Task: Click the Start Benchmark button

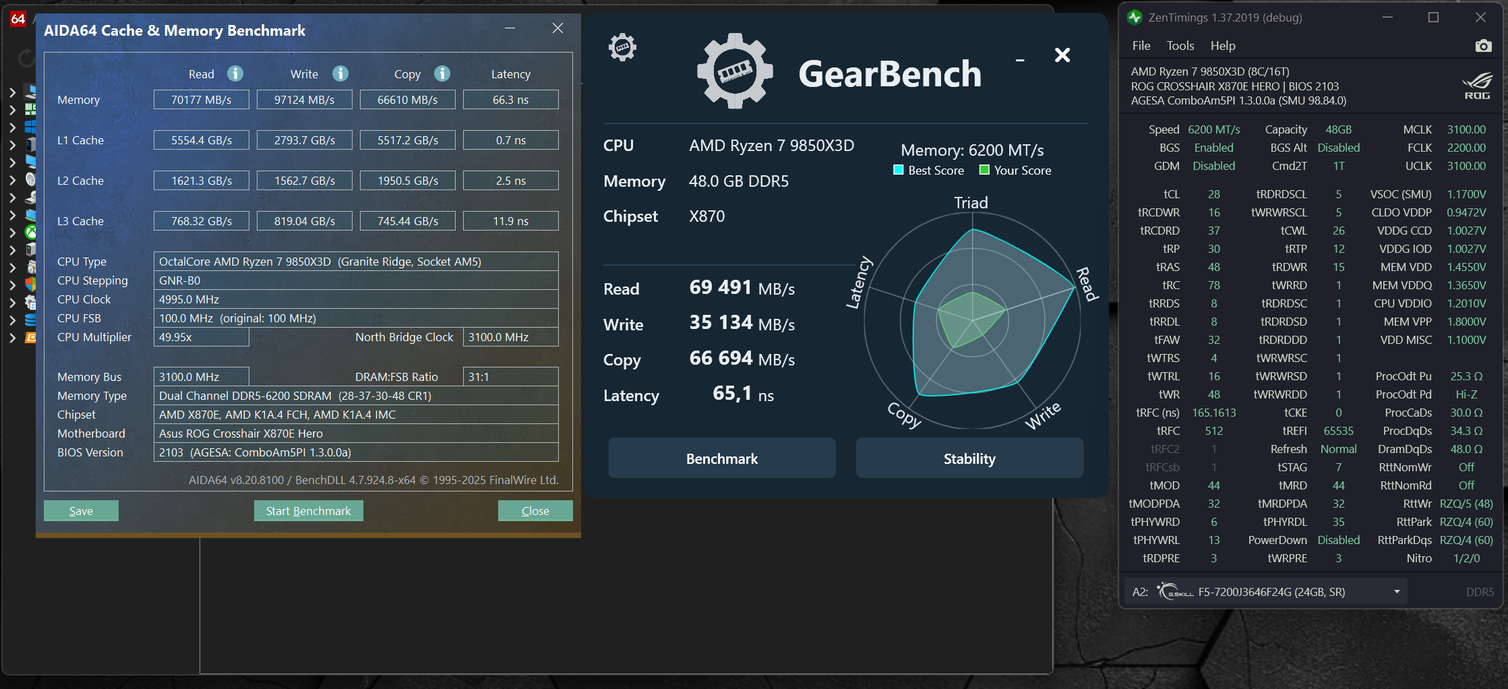Action: tap(309, 511)
